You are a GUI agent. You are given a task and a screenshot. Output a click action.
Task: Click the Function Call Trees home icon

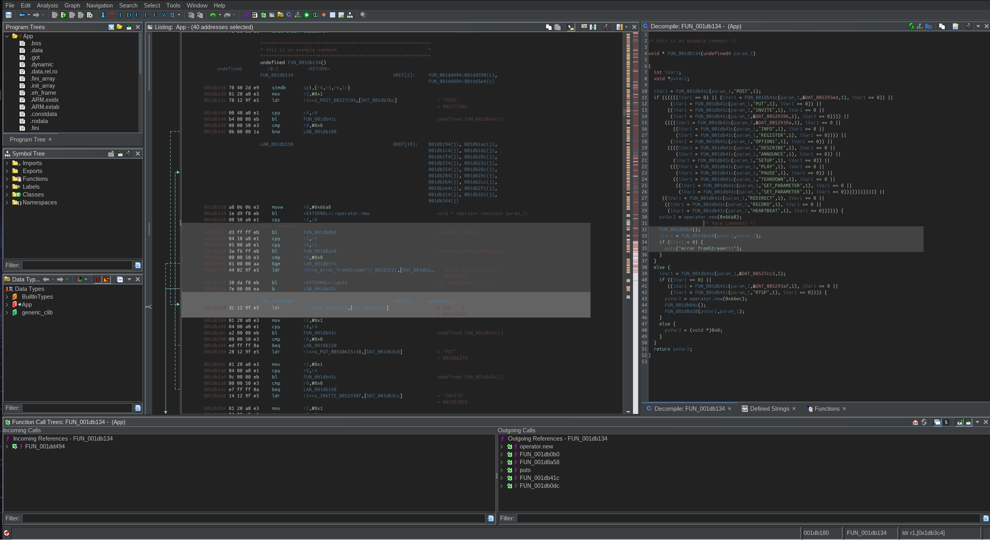click(915, 422)
